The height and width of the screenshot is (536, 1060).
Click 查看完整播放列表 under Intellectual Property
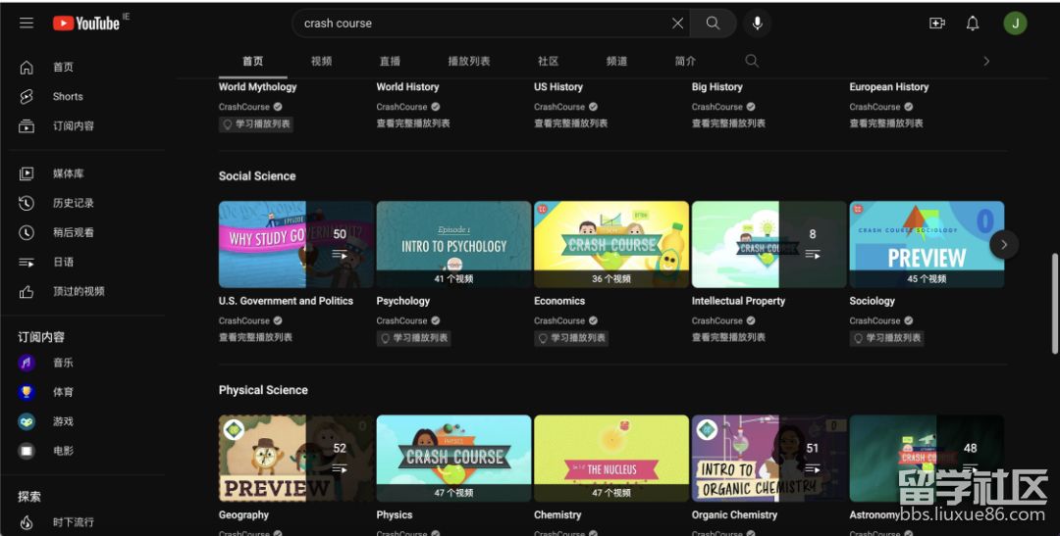point(728,337)
